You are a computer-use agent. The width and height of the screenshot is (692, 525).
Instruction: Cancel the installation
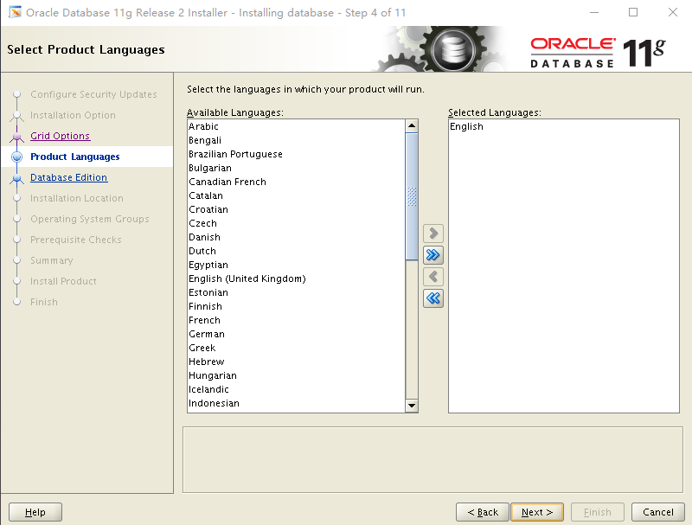657,512
